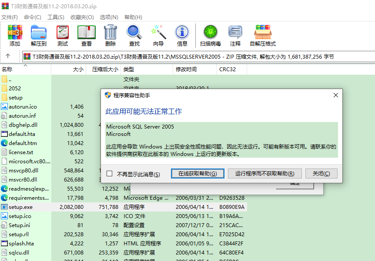
Task: Check the 不再显示此消息 checkbox
Action: (x=109, y=174)
